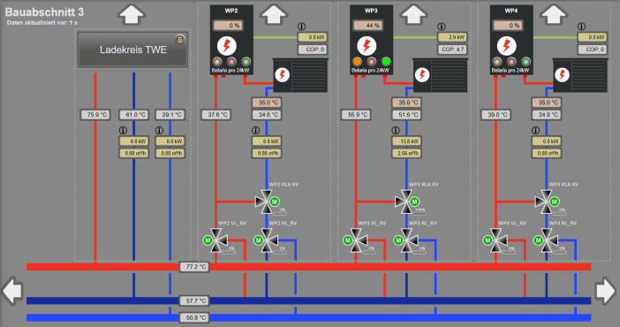This screenshot has width=620, height=327.
Task: Click the 13.8 kW value
Action: tap(407, 141)
